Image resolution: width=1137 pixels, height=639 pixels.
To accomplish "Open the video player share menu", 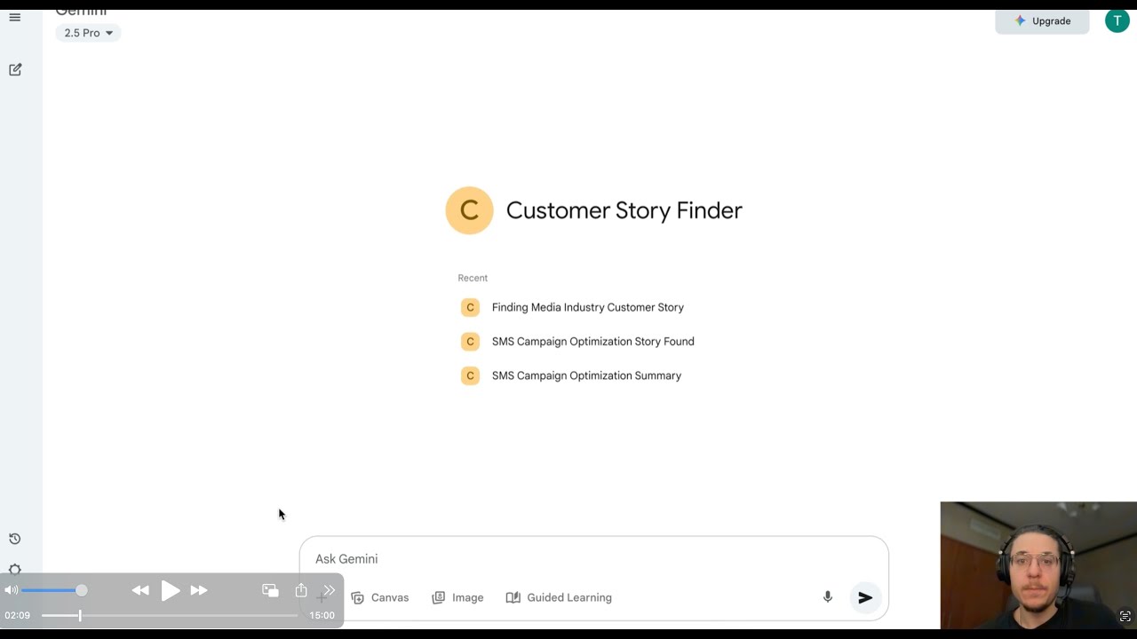I will point(301,590).
